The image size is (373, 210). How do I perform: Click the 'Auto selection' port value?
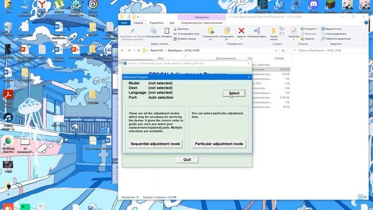point(161,97)
